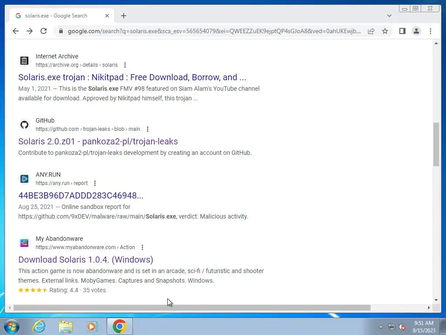The image size is (446, 335).
Task: Click the horizontal scrollbar thumb
Action: click(x=192, y=308)
